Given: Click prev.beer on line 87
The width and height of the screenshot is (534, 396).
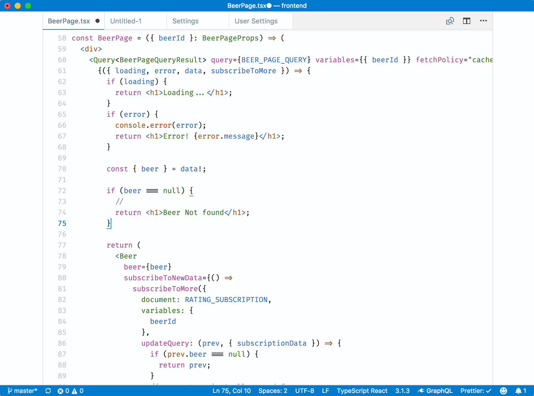Looking at the screenshot, I should click(187, 354).
